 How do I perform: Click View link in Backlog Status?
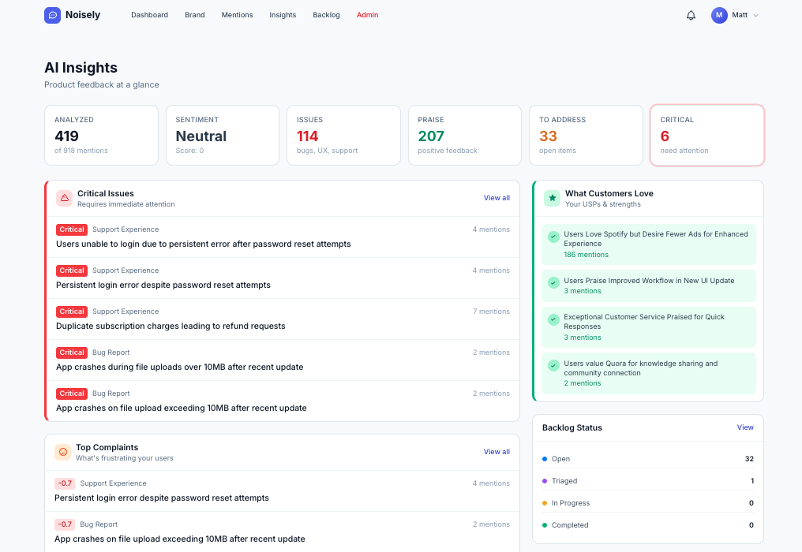pos(745,427)
